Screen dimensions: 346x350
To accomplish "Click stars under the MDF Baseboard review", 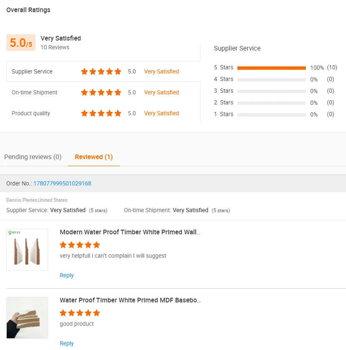I will 80,313.
